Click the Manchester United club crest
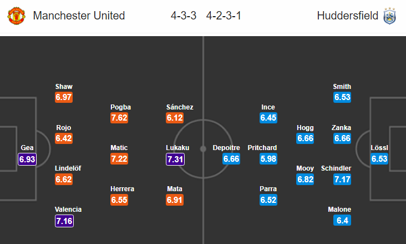This screenshot has width=406, height=244. click(16, 16)
